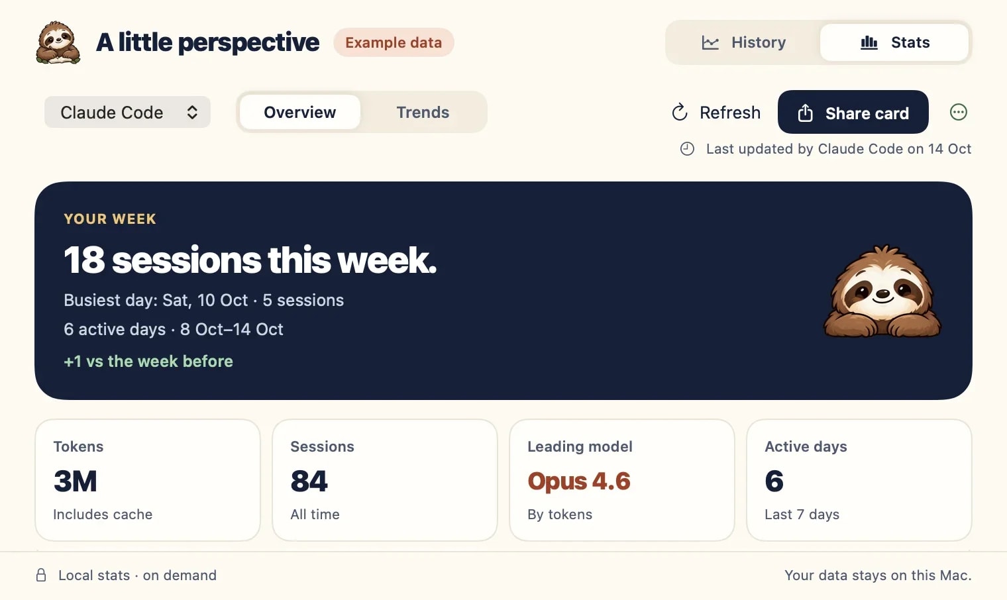Screen dimensions: 1007x600
Task: Click the '18 sessions this week.' headline
Action: tap(250, 260)
